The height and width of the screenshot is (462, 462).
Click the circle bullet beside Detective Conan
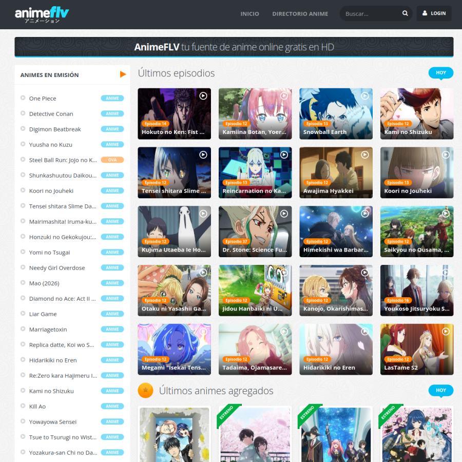tap(23, 113)
